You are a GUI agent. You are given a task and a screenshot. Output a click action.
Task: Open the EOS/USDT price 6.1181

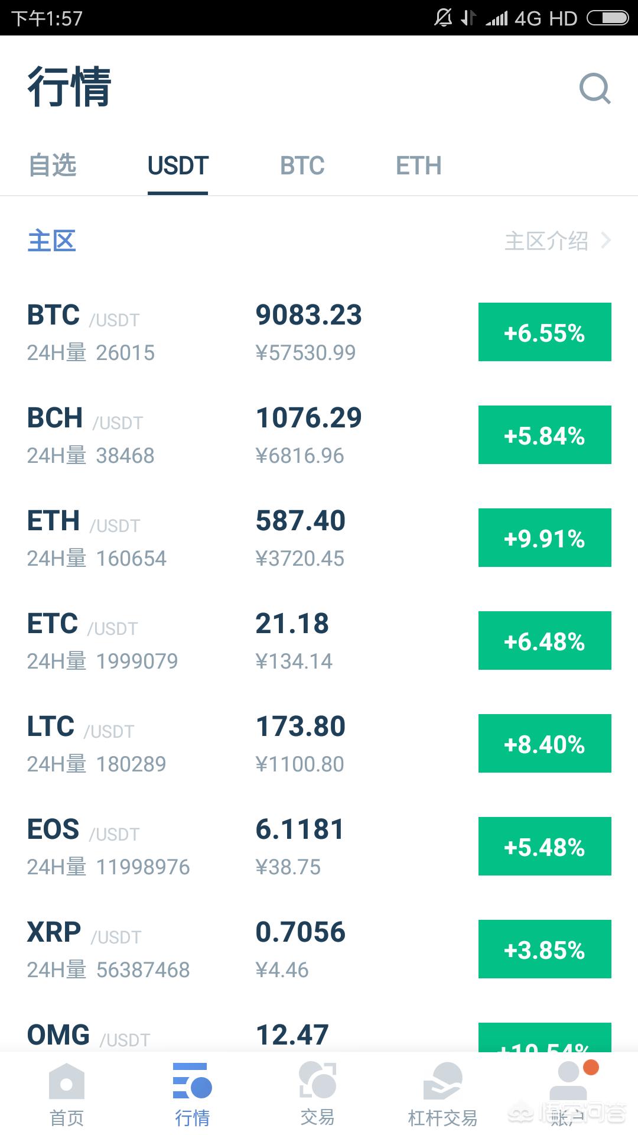(x=300, y=829)
